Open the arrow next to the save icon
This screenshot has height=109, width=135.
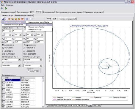tap(6, 19)
